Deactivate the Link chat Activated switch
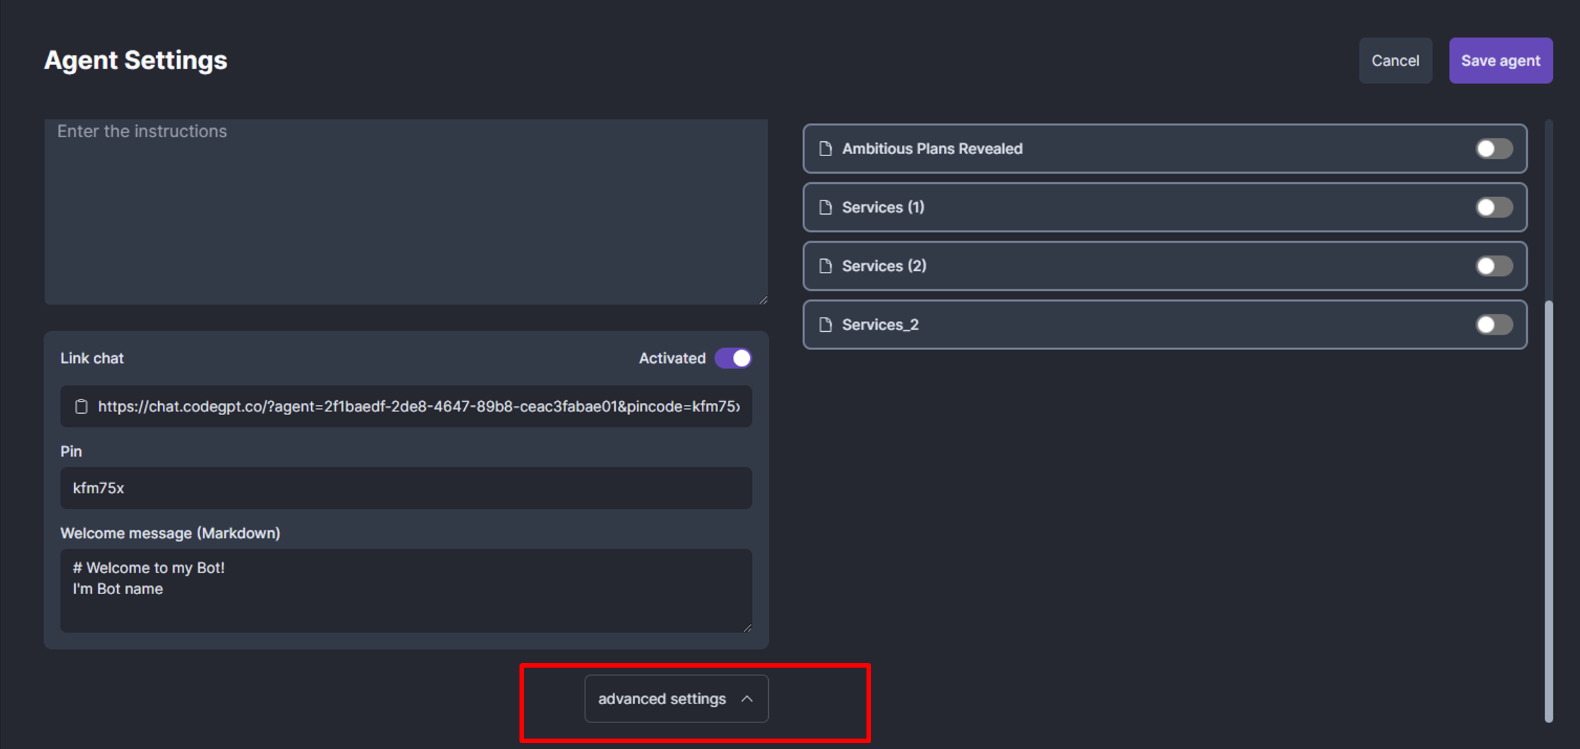 coord(733,359)
